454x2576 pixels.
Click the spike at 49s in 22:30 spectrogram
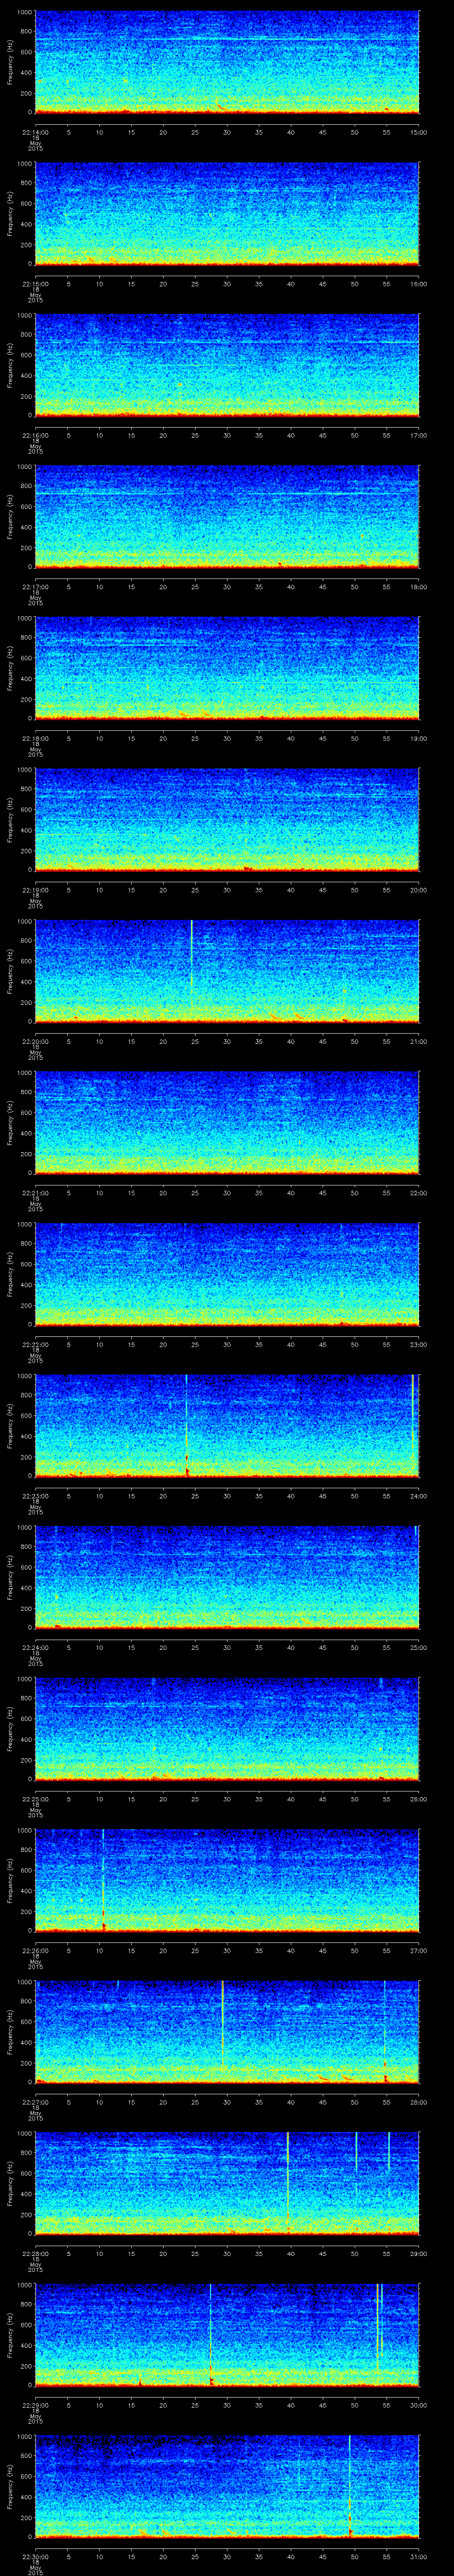coord(349,2485)
